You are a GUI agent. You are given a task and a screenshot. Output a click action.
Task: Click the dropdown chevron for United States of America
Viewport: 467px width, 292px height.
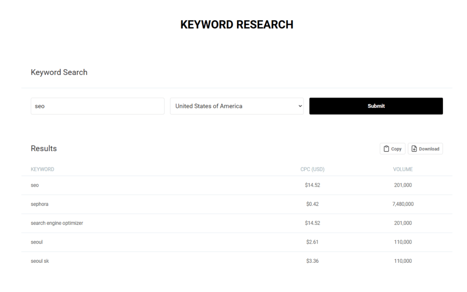click(x=300, y=106)
